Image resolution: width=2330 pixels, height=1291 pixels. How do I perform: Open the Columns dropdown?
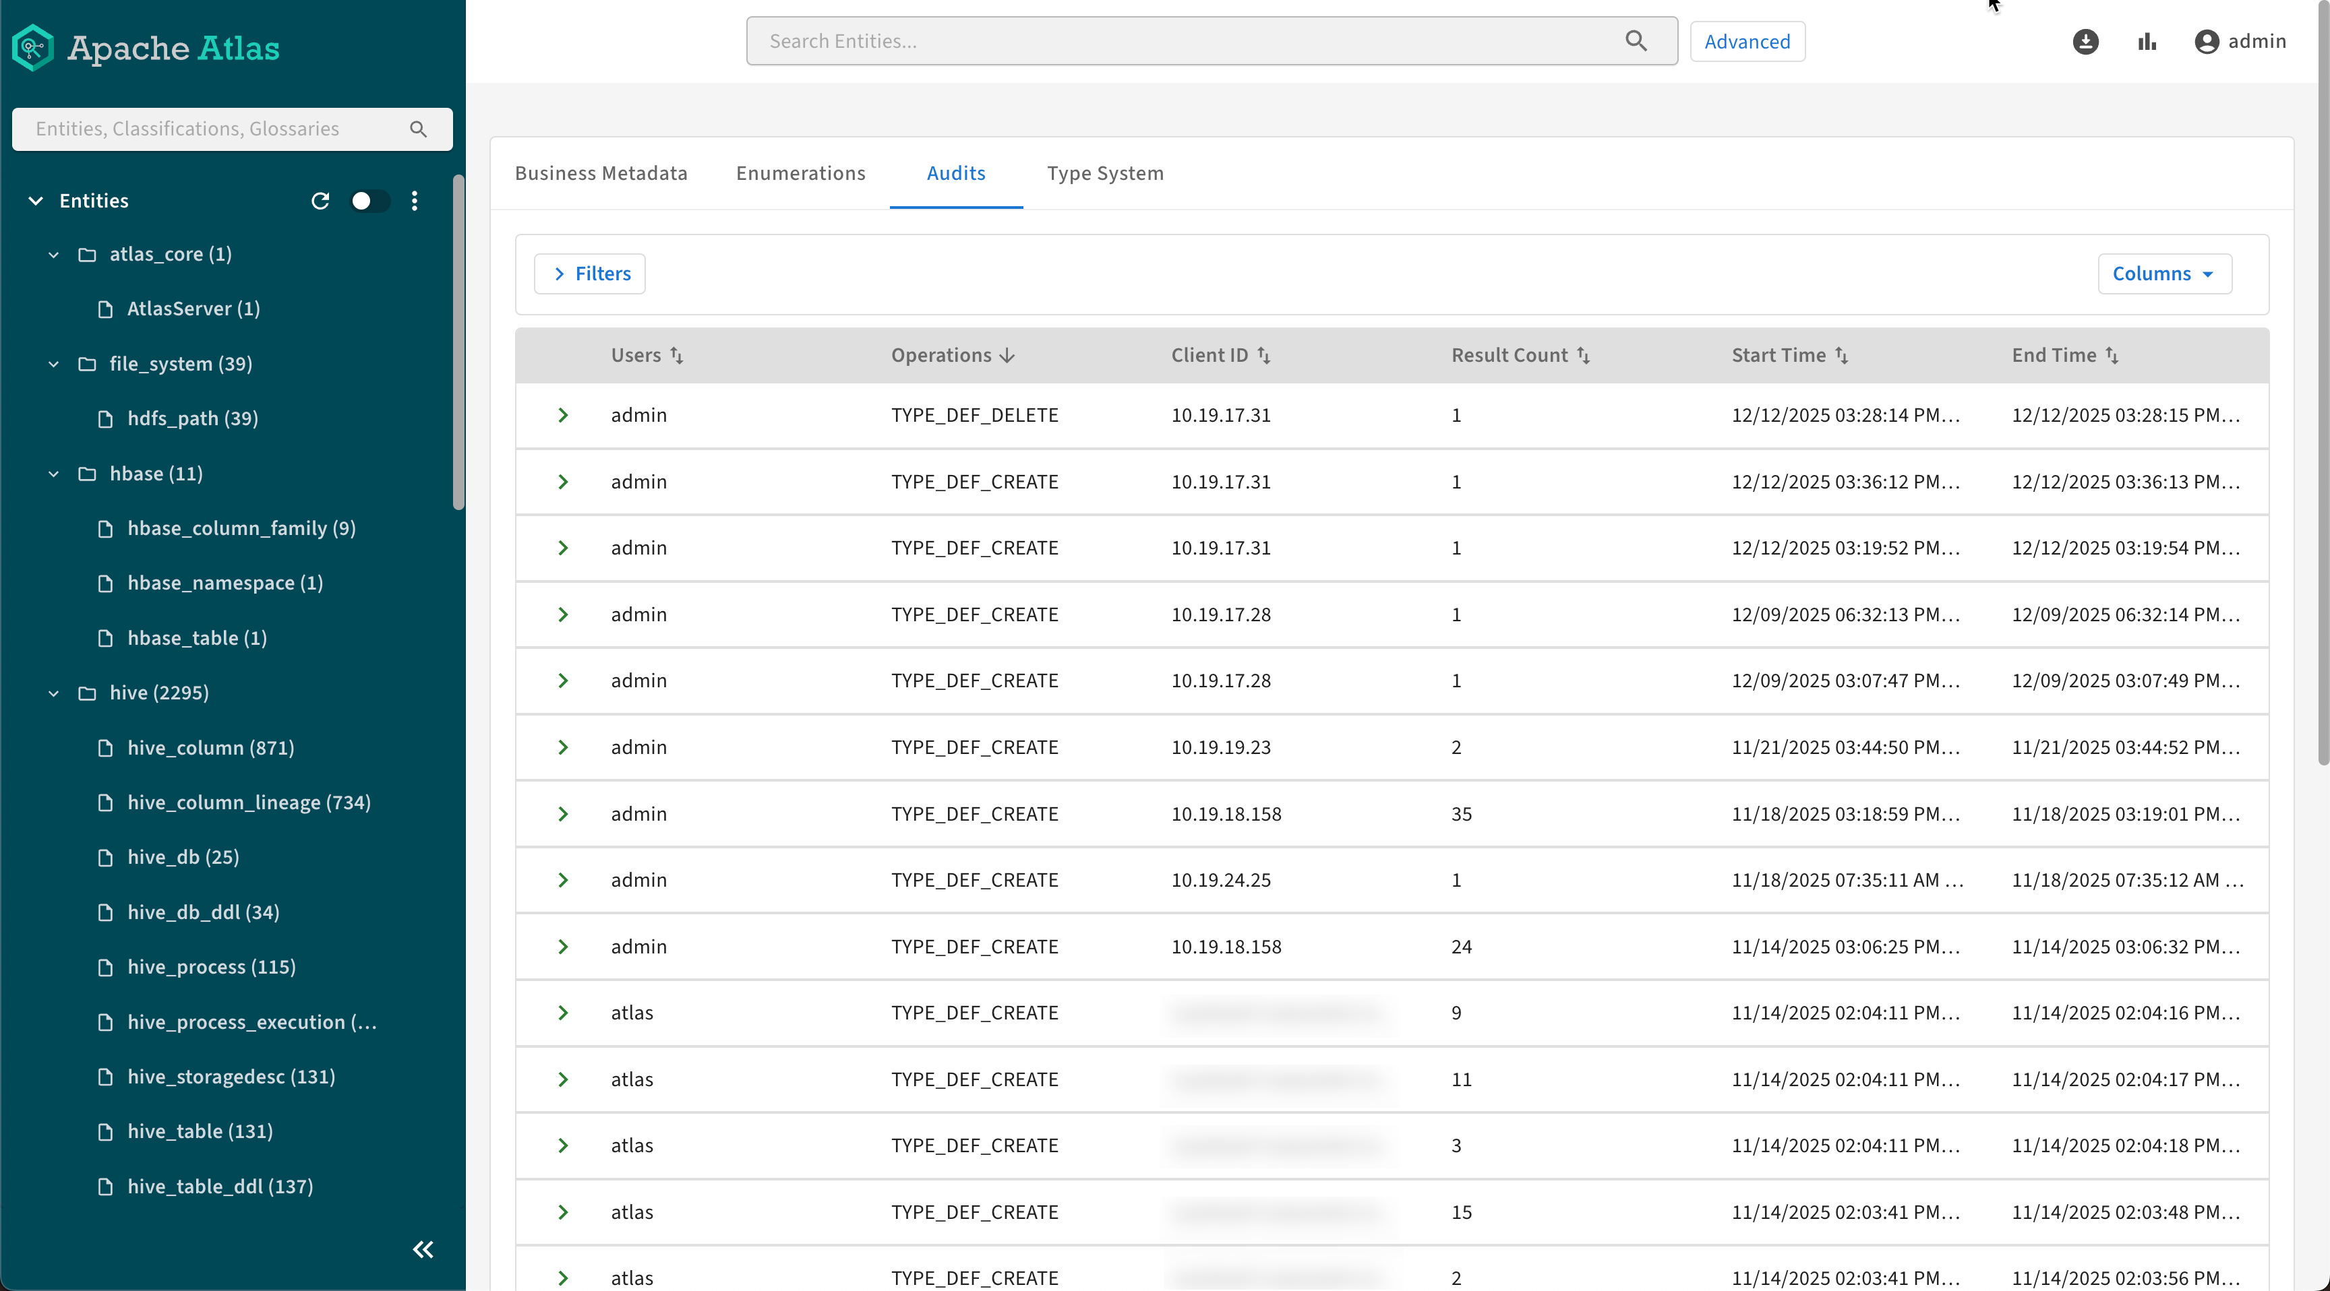2163,274
